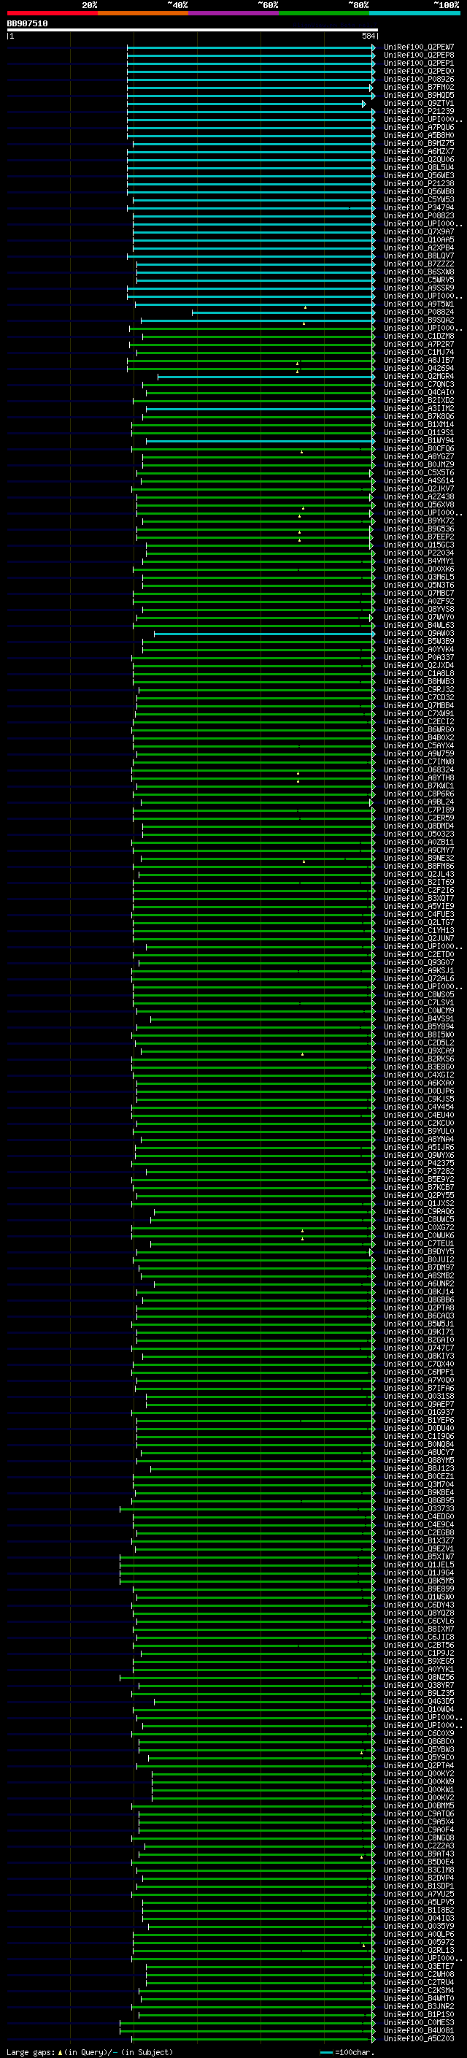This screenshot has height=2058, width=467.
Task: Click the cyan alignment bar for UniRef100_Q2PEW7
Action: 251,47
